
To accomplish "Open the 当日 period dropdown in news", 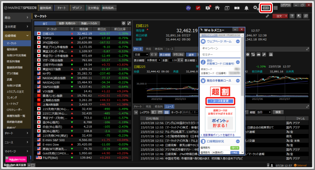I will [263, 112].
